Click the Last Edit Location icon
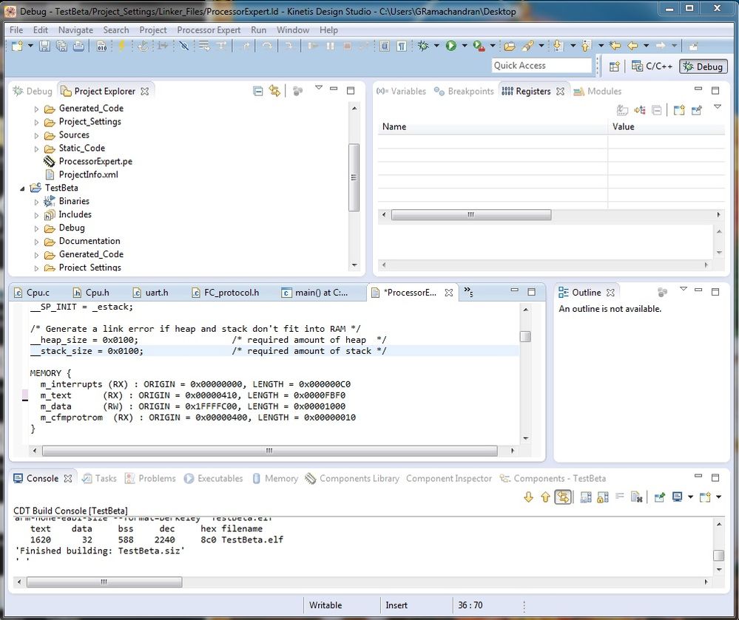The width and height of the screenshot is (739, 620). coord(615,46)
